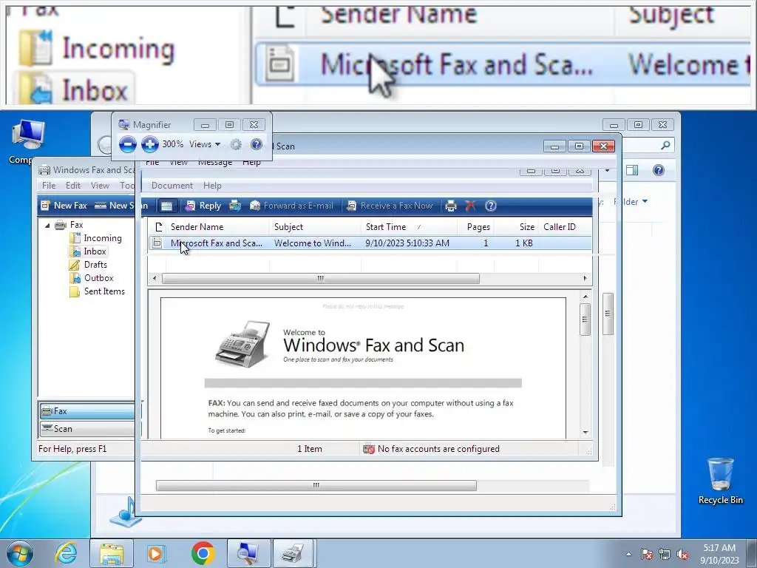Open the Help menu next to Document
This screenshot has height=568, width=757.
212,186
